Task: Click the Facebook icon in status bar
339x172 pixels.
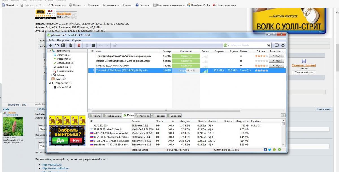Action: click(x=266, y=149)
